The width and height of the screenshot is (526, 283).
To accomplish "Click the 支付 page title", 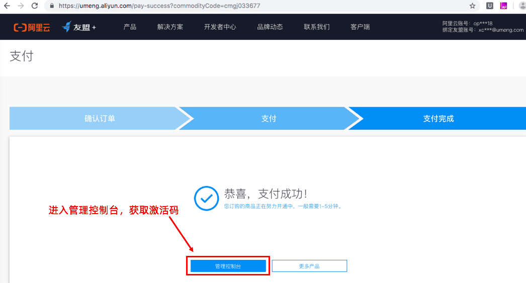I will coord(22,56).
